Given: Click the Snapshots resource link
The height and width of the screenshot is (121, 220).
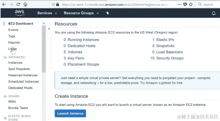Looking at the screenshot, I should point(165,46).
